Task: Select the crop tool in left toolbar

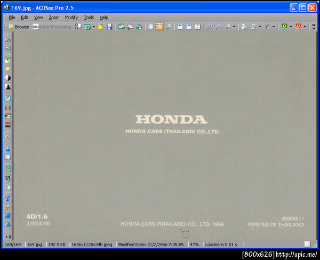Action: point(8,178)
